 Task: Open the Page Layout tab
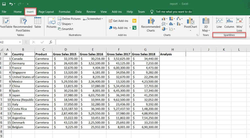click(46, 12)
